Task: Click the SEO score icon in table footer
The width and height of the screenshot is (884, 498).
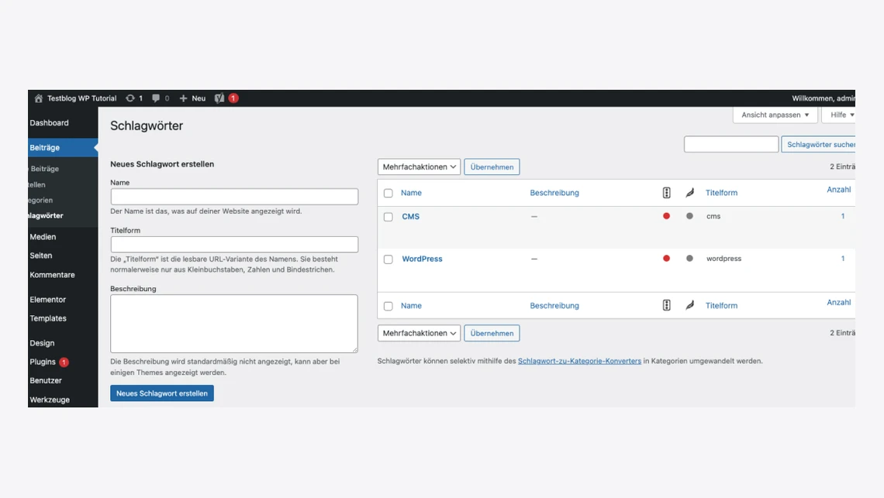Action: click(x=666, y=305)
